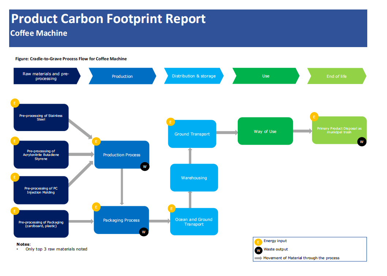Click the Warehousing box

(194, 178)
